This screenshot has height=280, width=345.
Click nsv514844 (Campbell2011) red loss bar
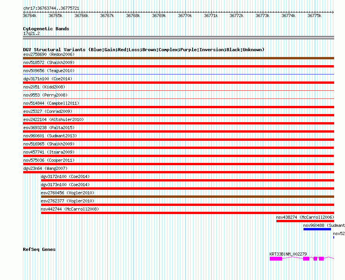178,107
